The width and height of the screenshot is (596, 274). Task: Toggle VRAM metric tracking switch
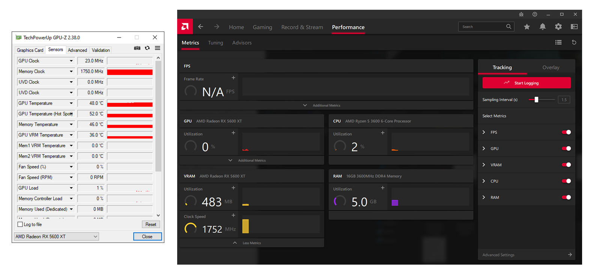pos(566,165)
